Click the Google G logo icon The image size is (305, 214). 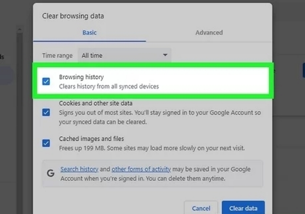pyautogui.click(x=51, y=173)
